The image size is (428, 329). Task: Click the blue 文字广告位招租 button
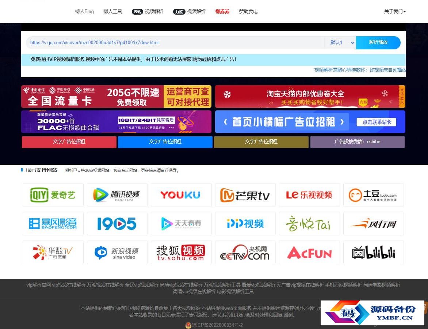click(165, 142)
